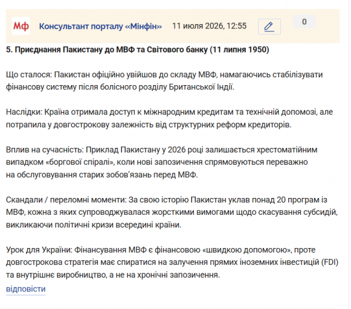The image size is (351, 309).
Task: Click the paragraph starting «Що сталося:»
Action: tap(164, 81)
